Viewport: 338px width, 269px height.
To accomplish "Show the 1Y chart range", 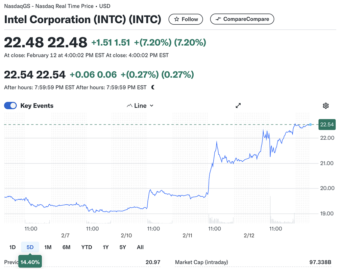I will (x=105, y=247).
